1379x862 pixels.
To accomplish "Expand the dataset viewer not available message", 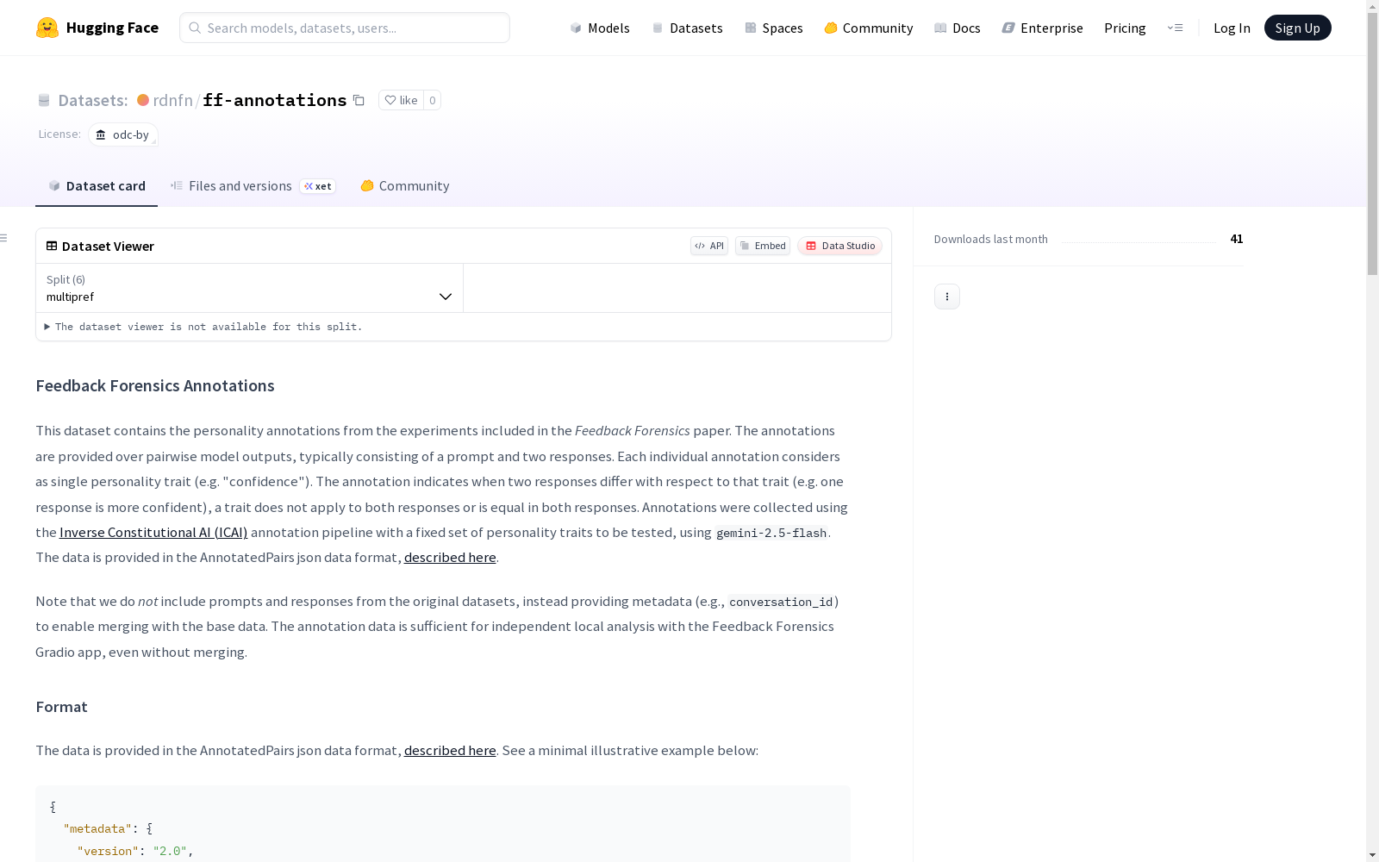I will tap(203, 327).
